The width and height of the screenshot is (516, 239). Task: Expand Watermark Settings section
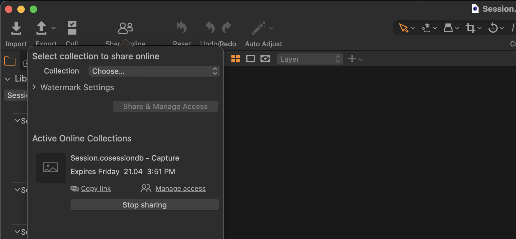click(x=34, y=87)
